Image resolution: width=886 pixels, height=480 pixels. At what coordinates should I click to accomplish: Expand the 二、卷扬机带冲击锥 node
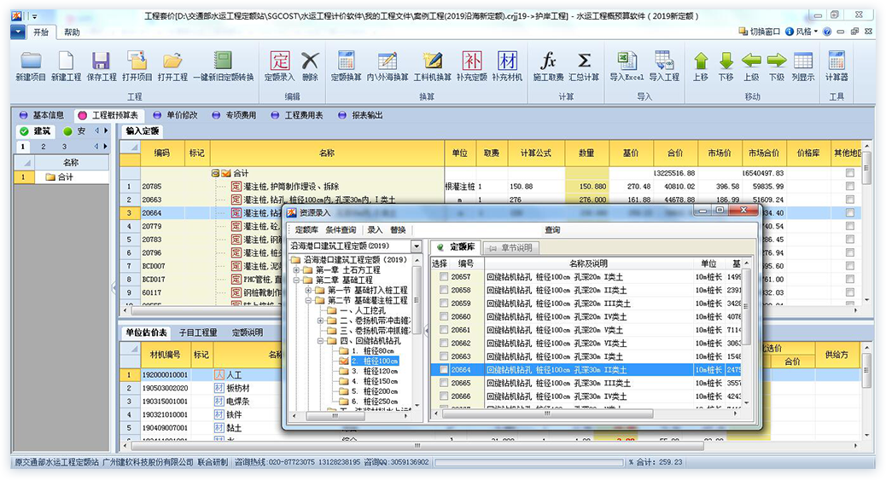(320, 321)
